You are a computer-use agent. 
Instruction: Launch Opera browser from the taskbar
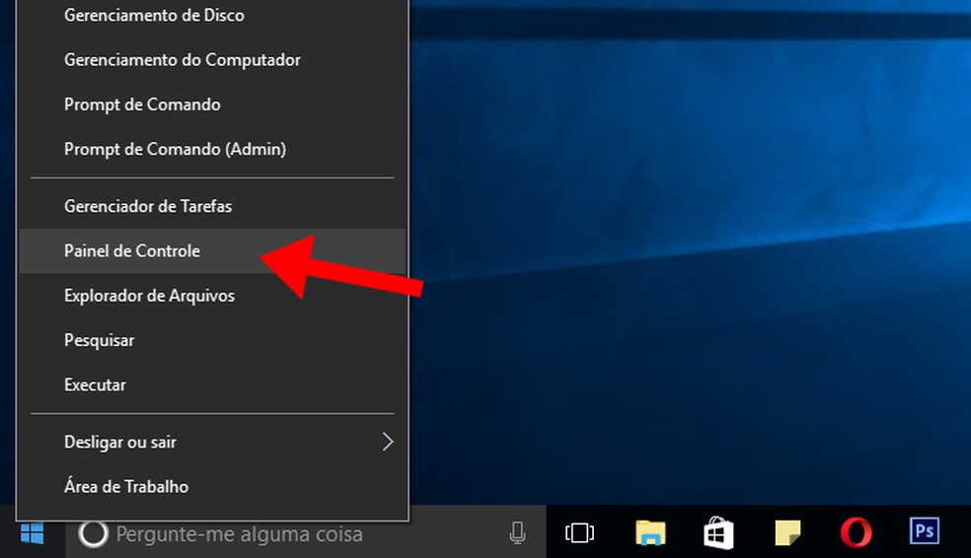click(856, 532)
